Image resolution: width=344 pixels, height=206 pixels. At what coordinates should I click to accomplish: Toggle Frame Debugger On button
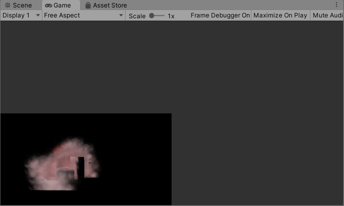pos(220,15)
